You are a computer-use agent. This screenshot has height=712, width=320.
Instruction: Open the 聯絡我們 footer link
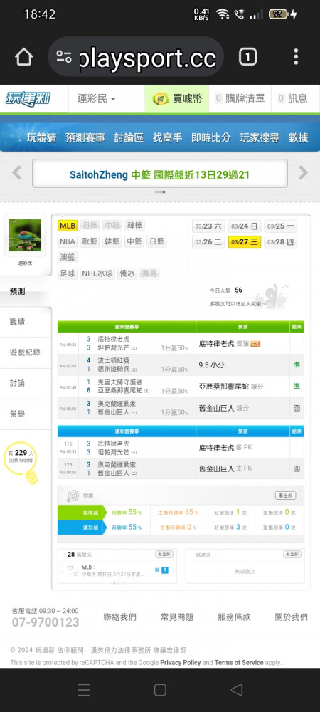coord(119,617)
